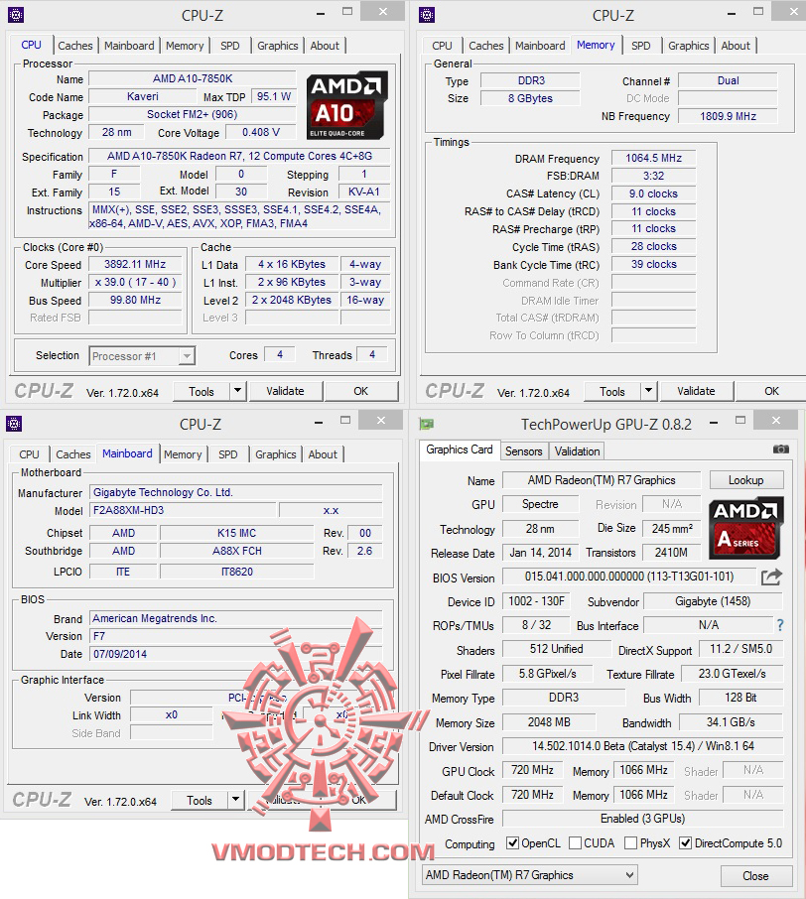Click the AMD A10 processor logo

click(x=346, y=105)
